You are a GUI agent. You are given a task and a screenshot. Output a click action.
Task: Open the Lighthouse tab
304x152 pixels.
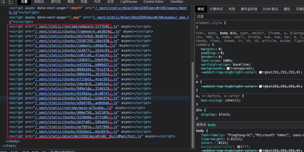click(129, 2)
